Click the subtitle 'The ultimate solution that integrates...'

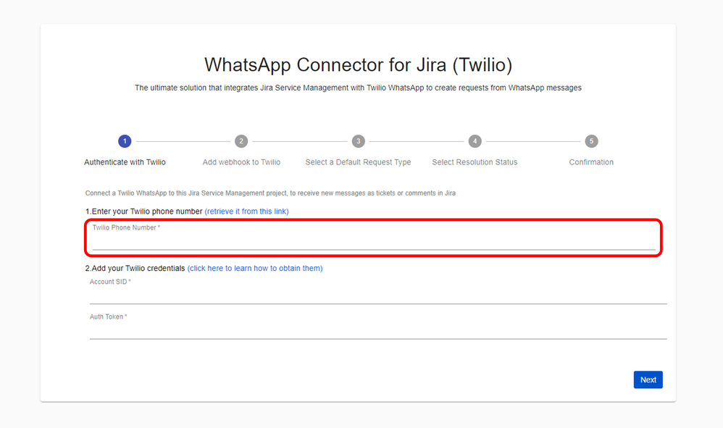tap(359, 88)
